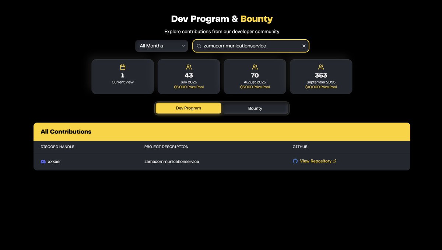Click the GITHUB column header
Image resolution: width=442 pixels, height=250 pixels.
click(300, 147)
